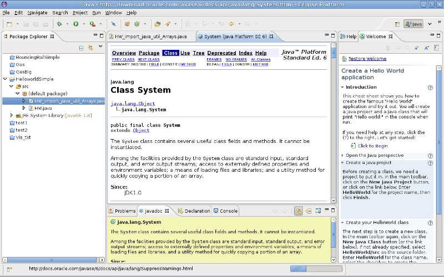Open the java.lang.Object link
The width and height of the screenshot is (444, 277).
point(133,104)
